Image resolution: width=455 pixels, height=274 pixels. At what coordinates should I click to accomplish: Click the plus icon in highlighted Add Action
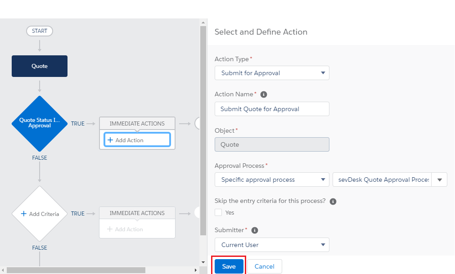pos(110,140)
